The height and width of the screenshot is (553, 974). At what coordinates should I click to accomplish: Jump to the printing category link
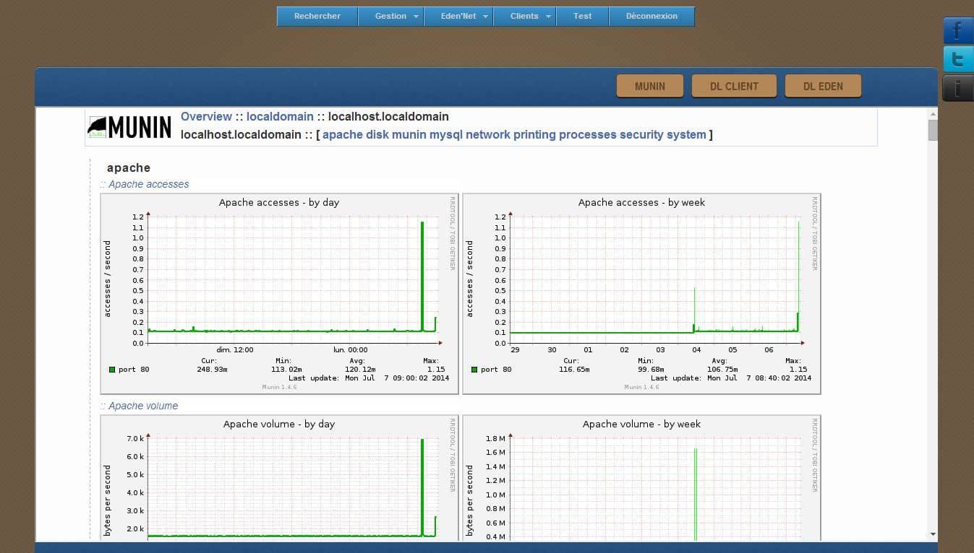click(x=534, y=134)
